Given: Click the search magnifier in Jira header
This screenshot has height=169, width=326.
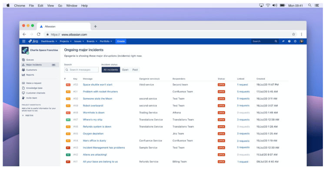Looking at the screenshot, I should 276,41.
